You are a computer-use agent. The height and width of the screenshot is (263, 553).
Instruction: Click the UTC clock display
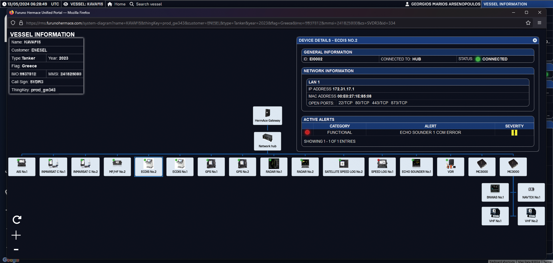(x=31, y=4)
